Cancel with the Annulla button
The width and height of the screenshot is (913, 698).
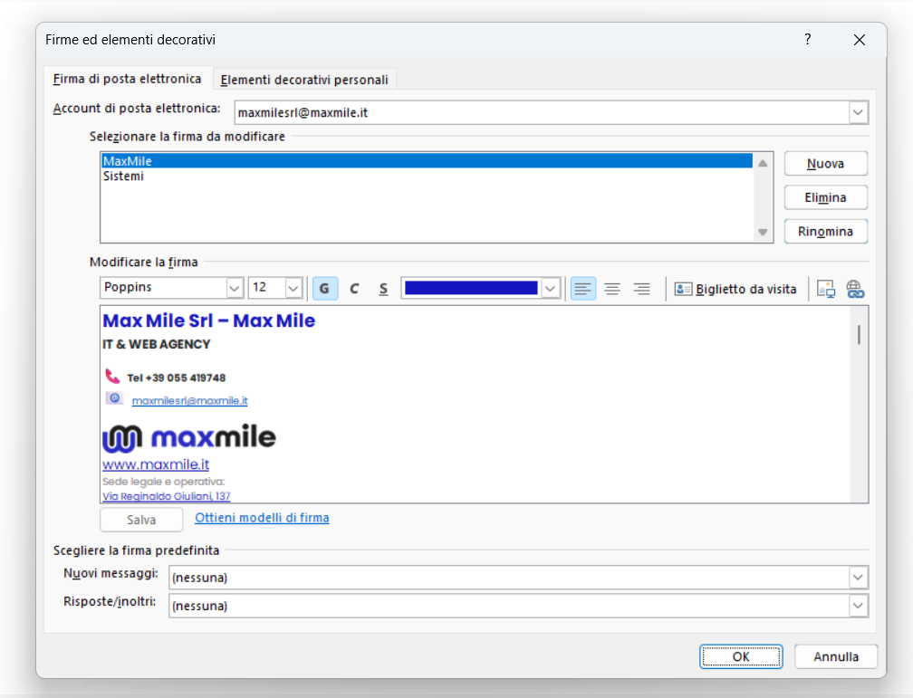pos(836,656)
